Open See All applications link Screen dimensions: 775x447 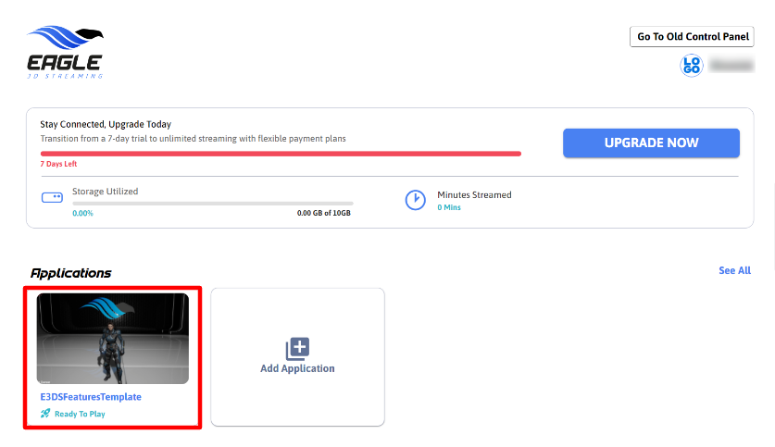click(x=734, y=270)
